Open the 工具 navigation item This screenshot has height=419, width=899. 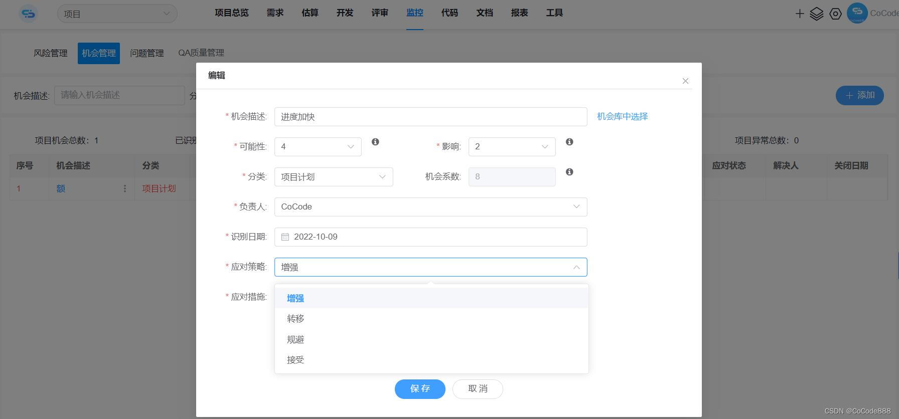coord(554,13)
